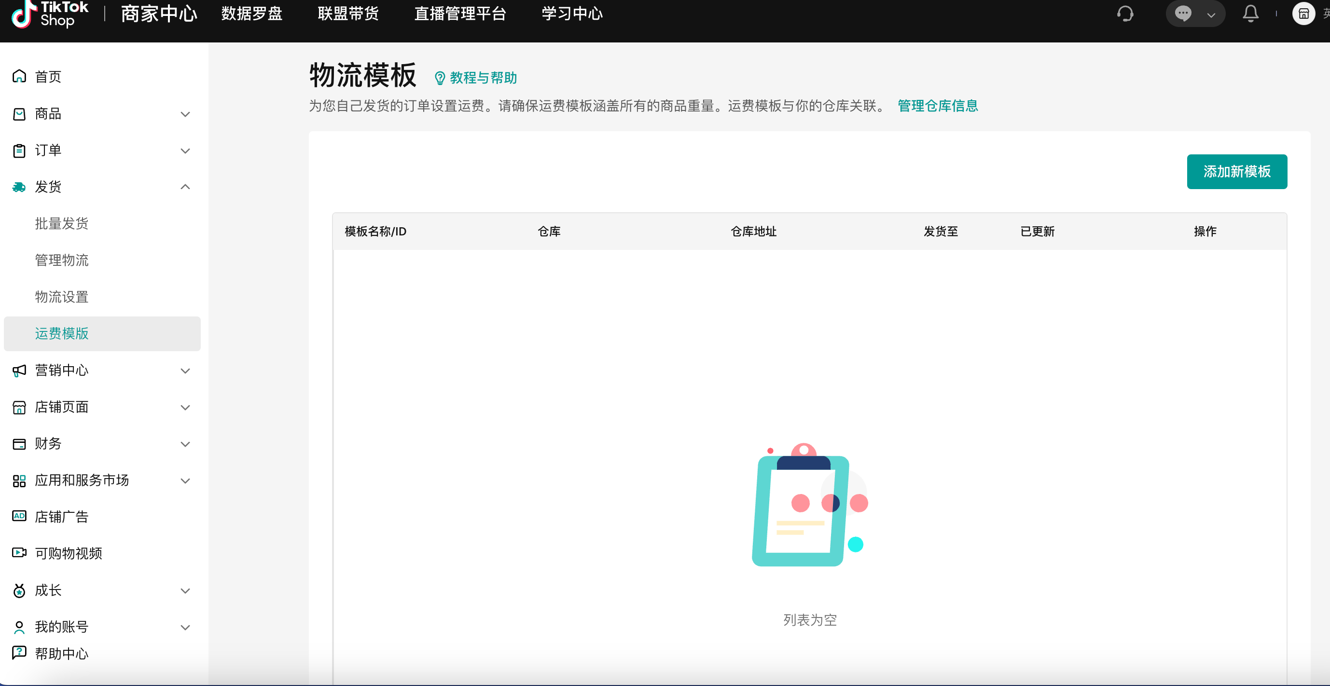Select 物流设置 in the sidebar
Viewport: 1330px width, 686px height.
pyautogui.click(x=61, y=297)
